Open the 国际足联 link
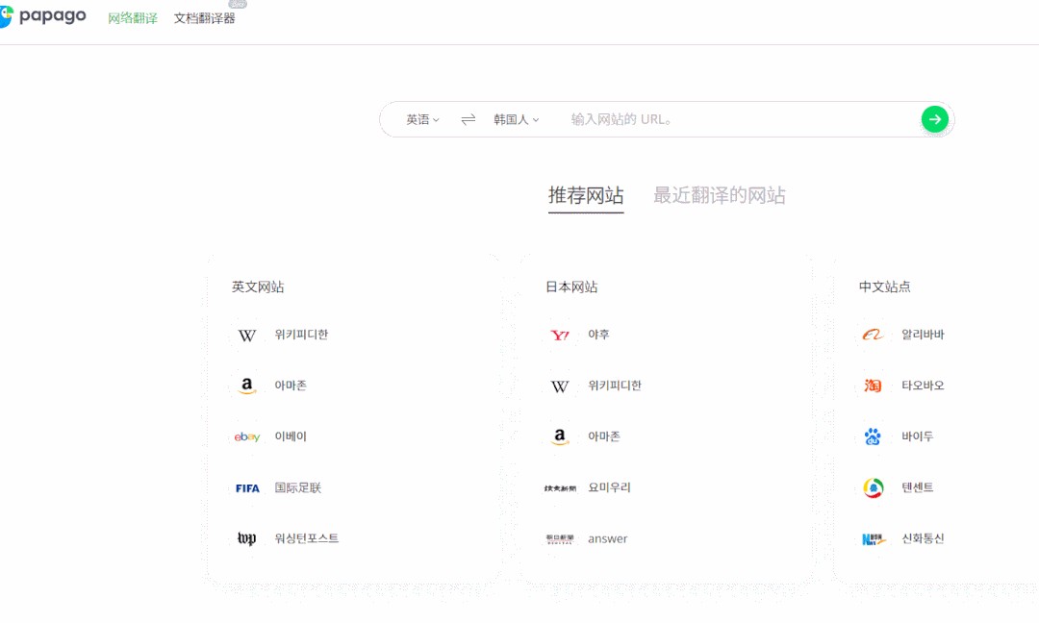The image size is (1039, 623). pos(298,487)
